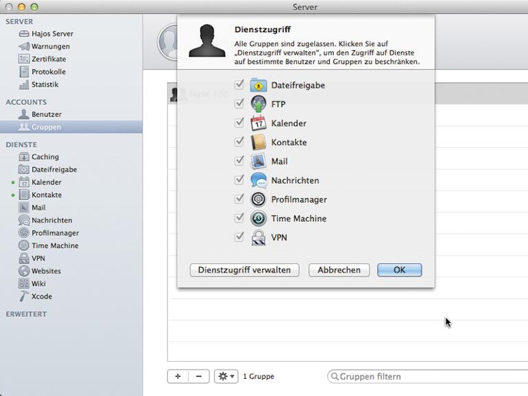Toggle the VPN access checkbox
This screenshot has height=396, width=528.
tap(239, 237)
